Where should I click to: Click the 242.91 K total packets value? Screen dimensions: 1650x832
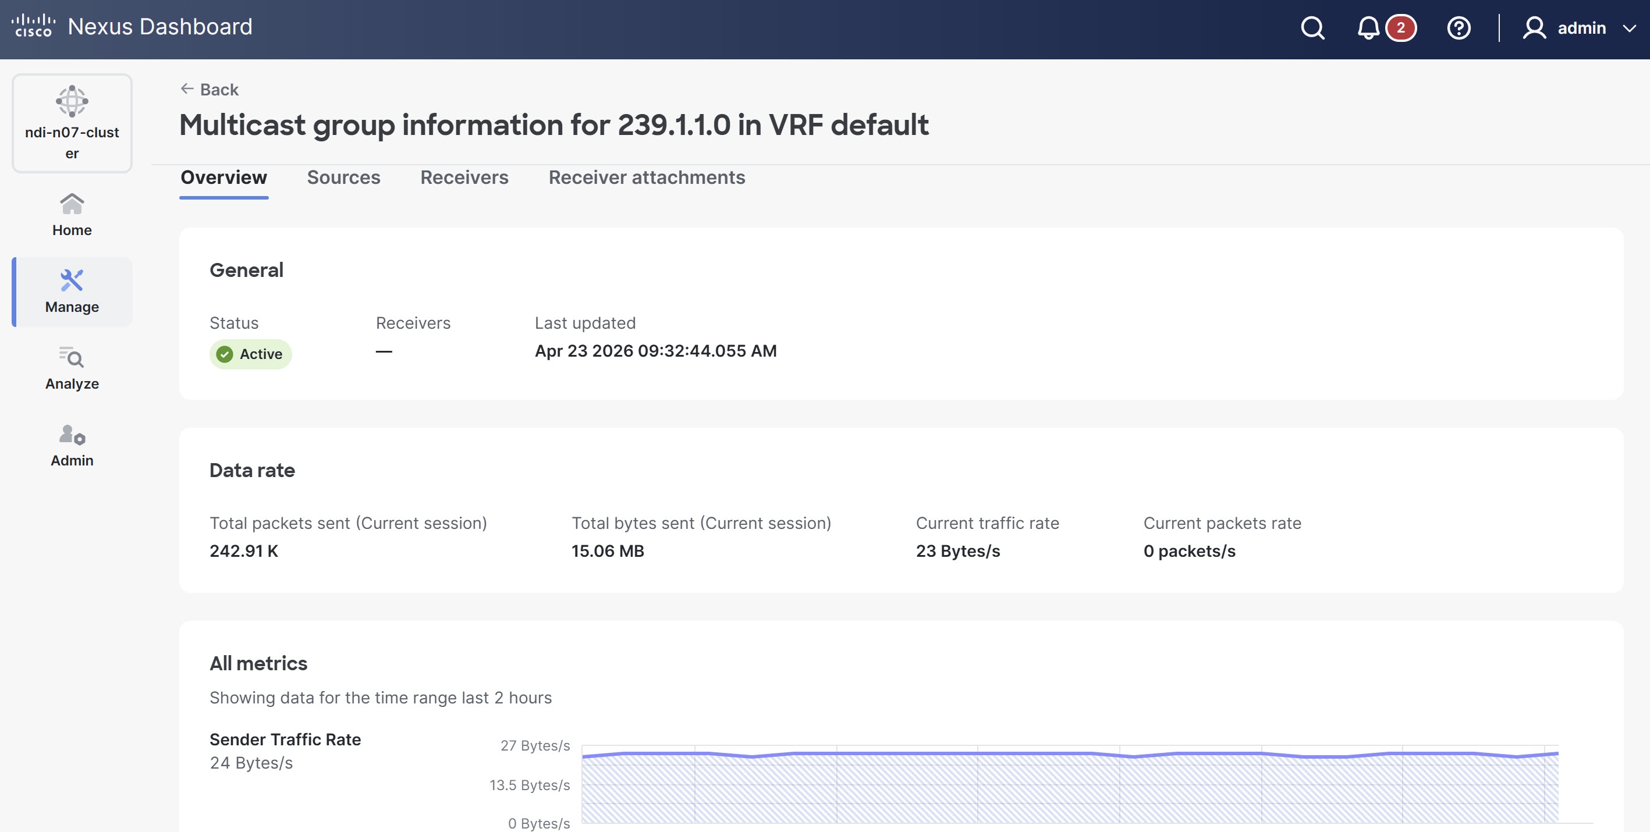243,551
